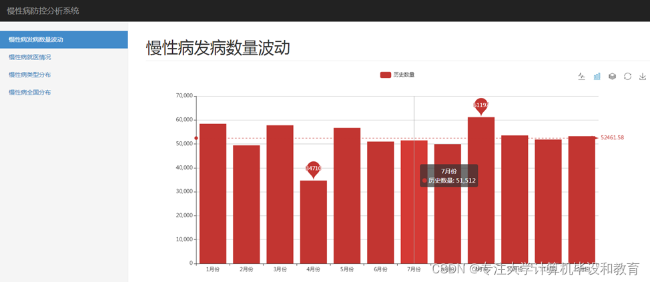Click the 40,000 y-axis label

point(184,168)
